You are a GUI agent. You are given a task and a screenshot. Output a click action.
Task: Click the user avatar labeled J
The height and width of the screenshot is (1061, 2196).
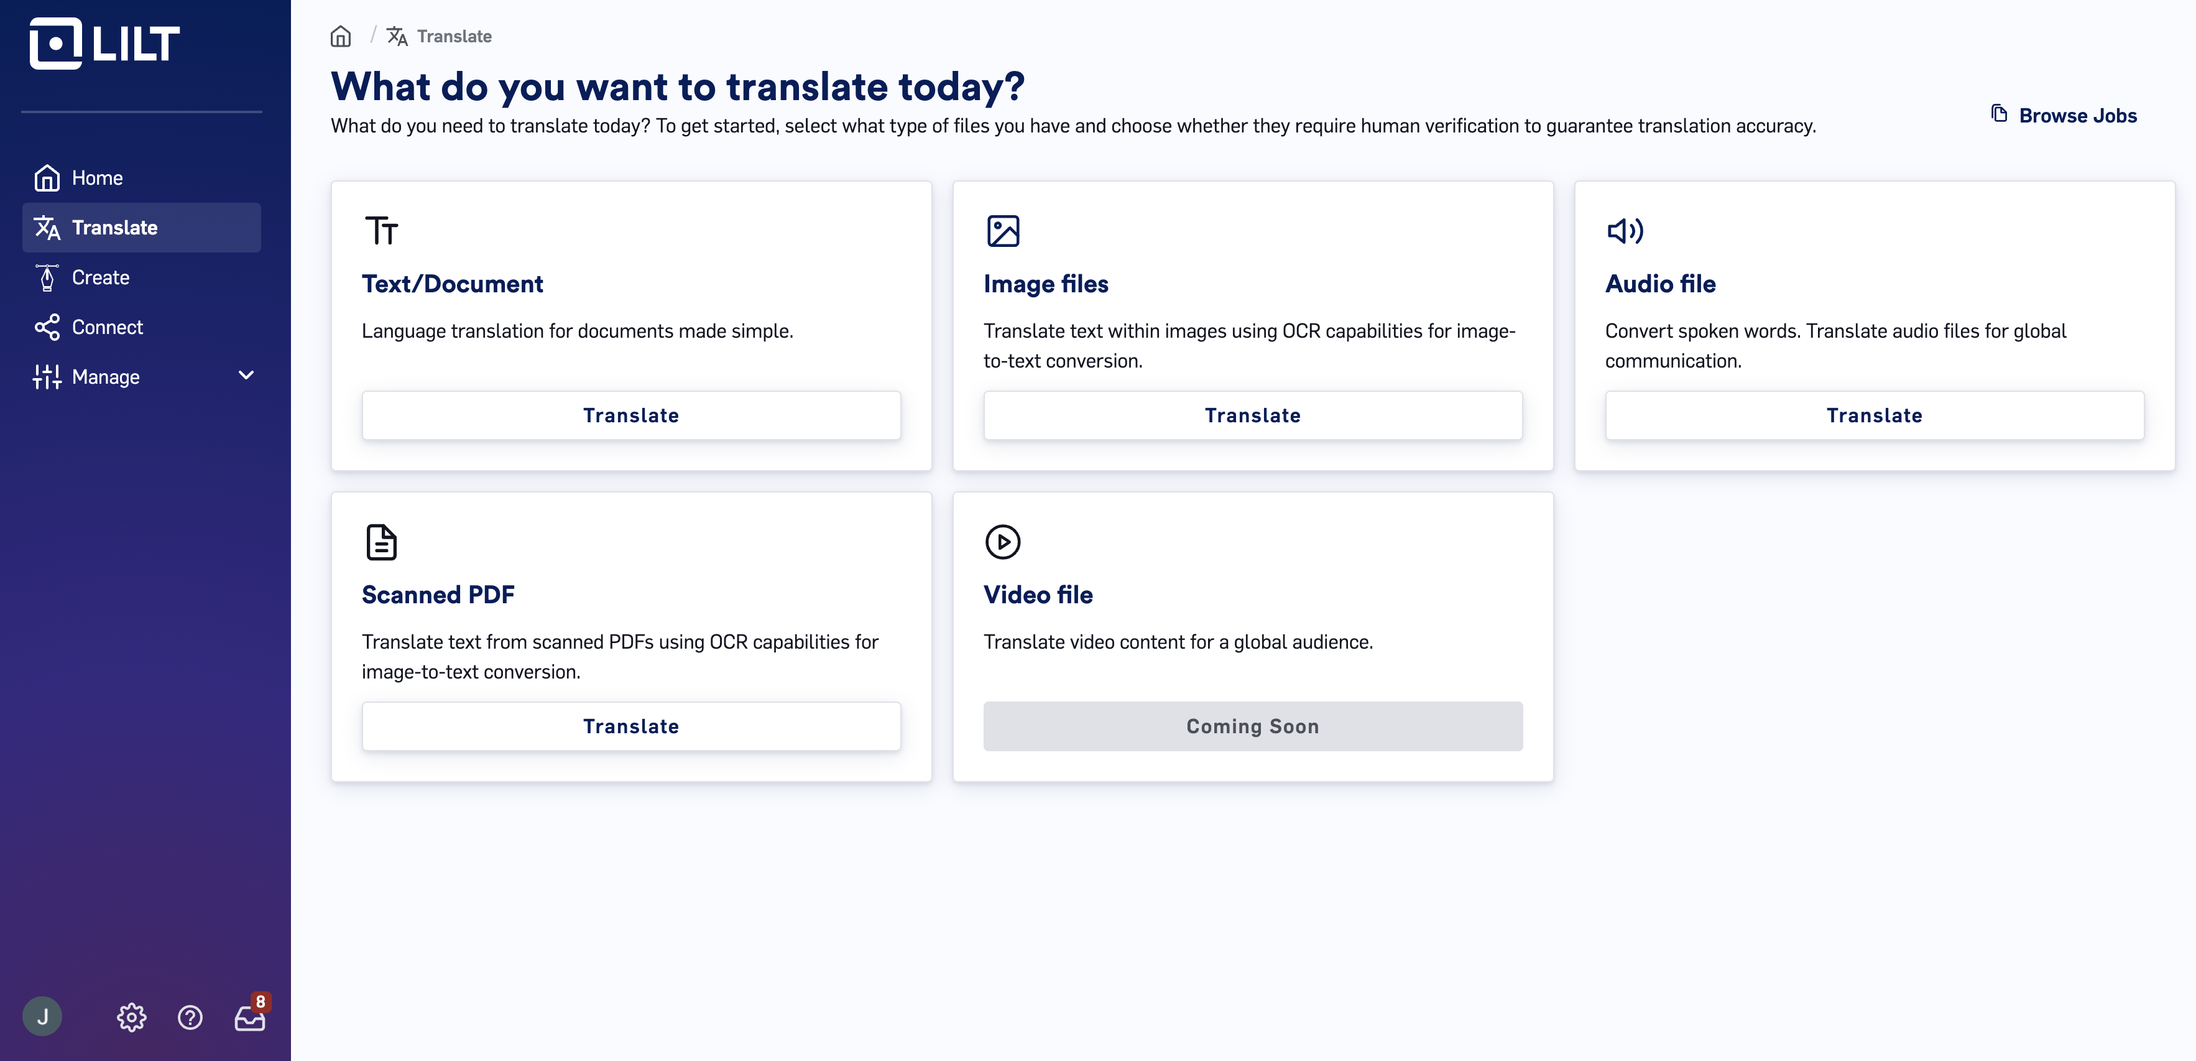point(43,1016)
